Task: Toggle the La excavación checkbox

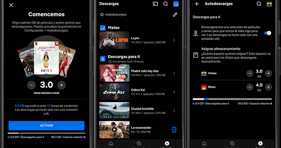Action: point(174,130)
